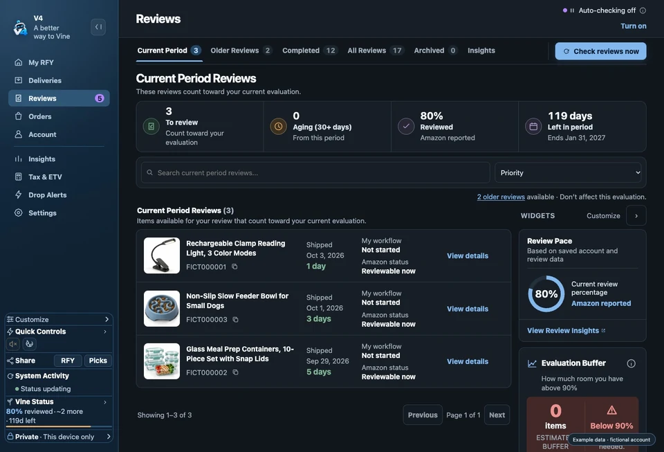Click the Evaluation Buffer chart icon
The height and width of the screenshot is (452, 664).
[532, 363]
